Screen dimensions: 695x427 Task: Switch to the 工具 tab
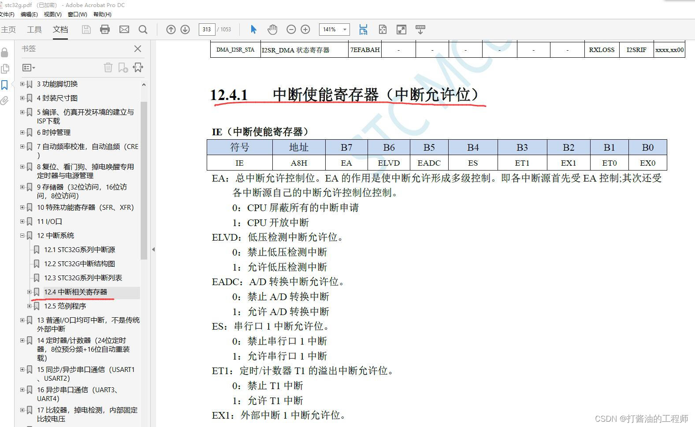pyautogui.click(x=34, y=30)
